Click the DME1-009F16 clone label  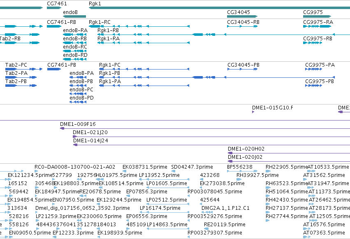(x=78, y=124)
